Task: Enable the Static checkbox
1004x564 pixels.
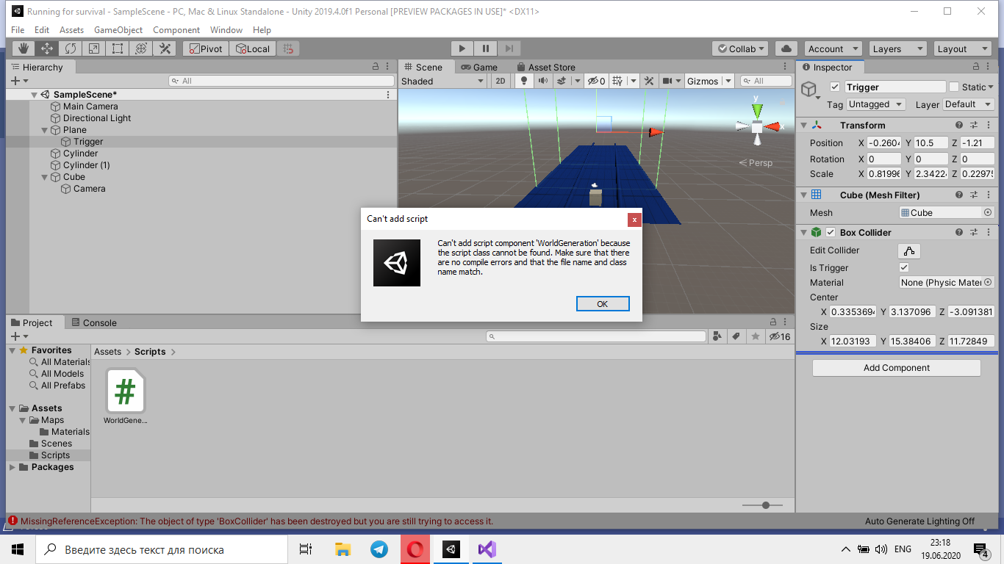Action: coord(954,87)
